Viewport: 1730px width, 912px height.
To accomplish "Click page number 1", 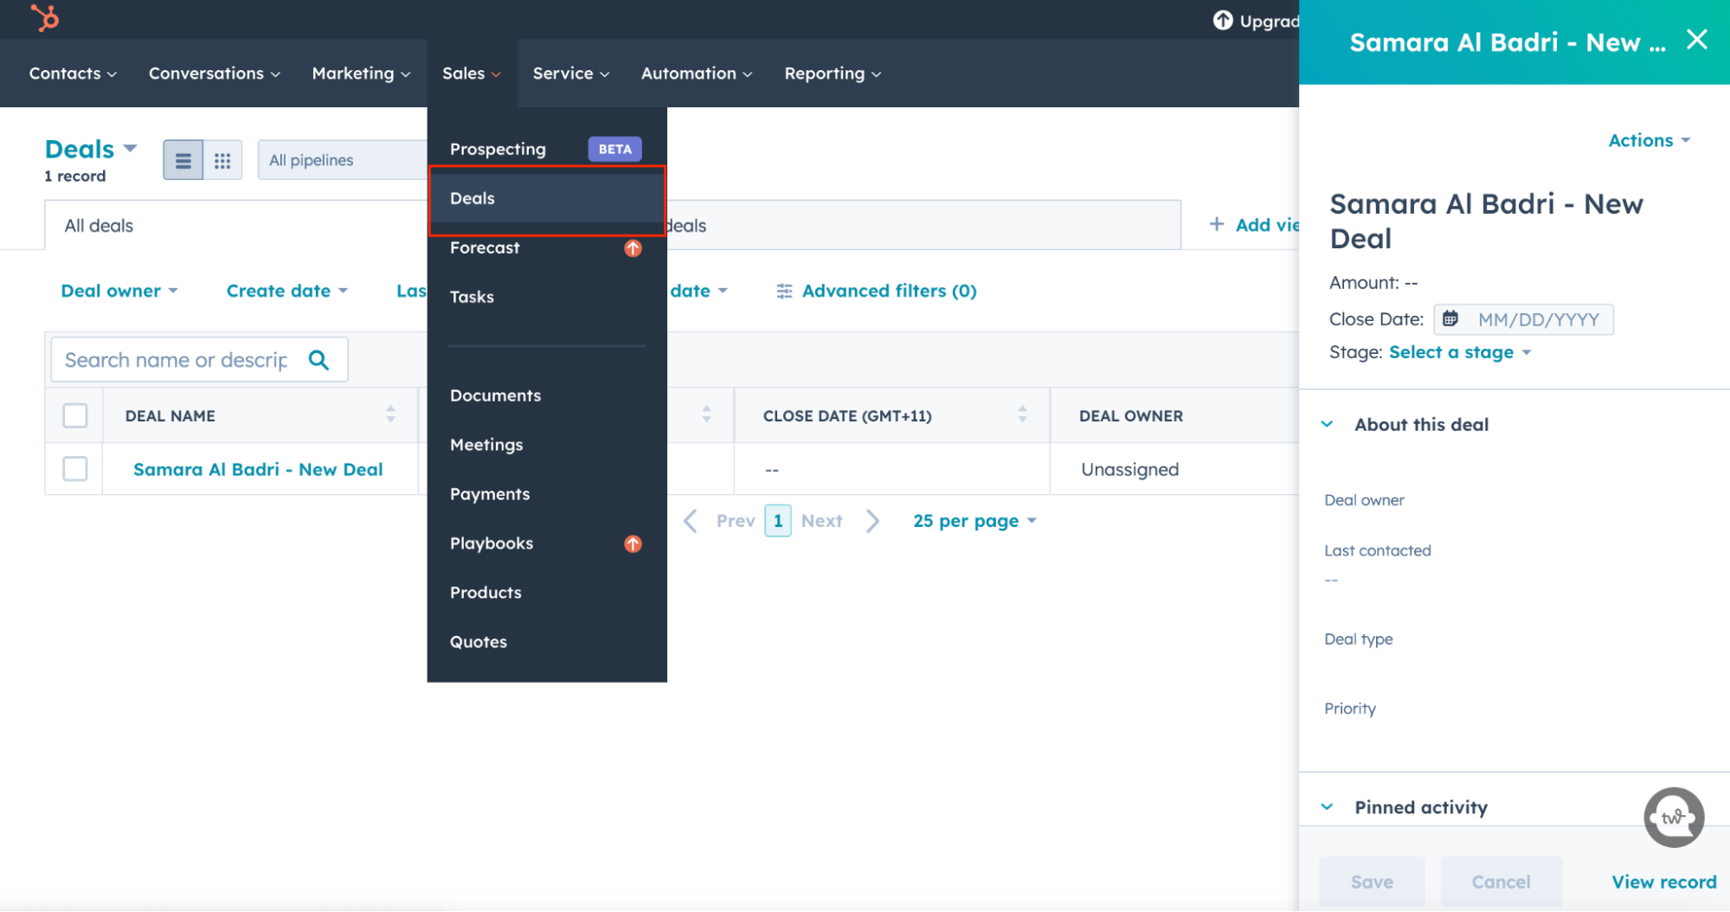I will coord(778,521).
